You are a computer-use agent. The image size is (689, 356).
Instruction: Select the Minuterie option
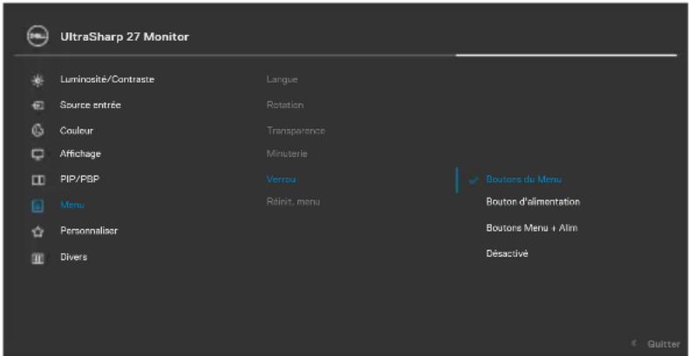(286, 154)
